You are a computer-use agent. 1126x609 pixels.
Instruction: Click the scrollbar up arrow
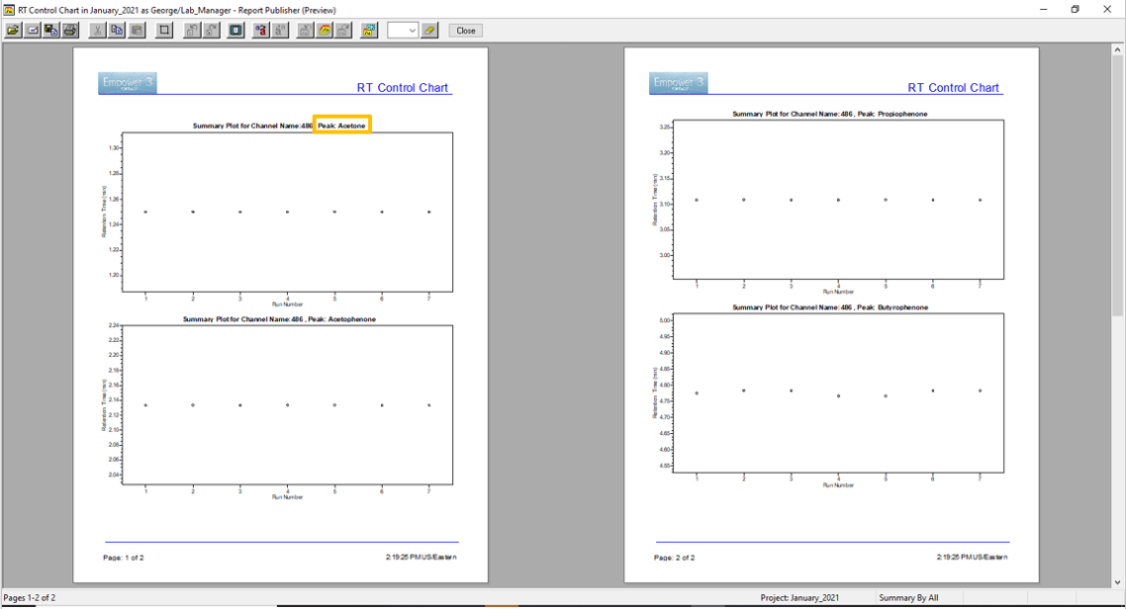(x=1117, y=50)
